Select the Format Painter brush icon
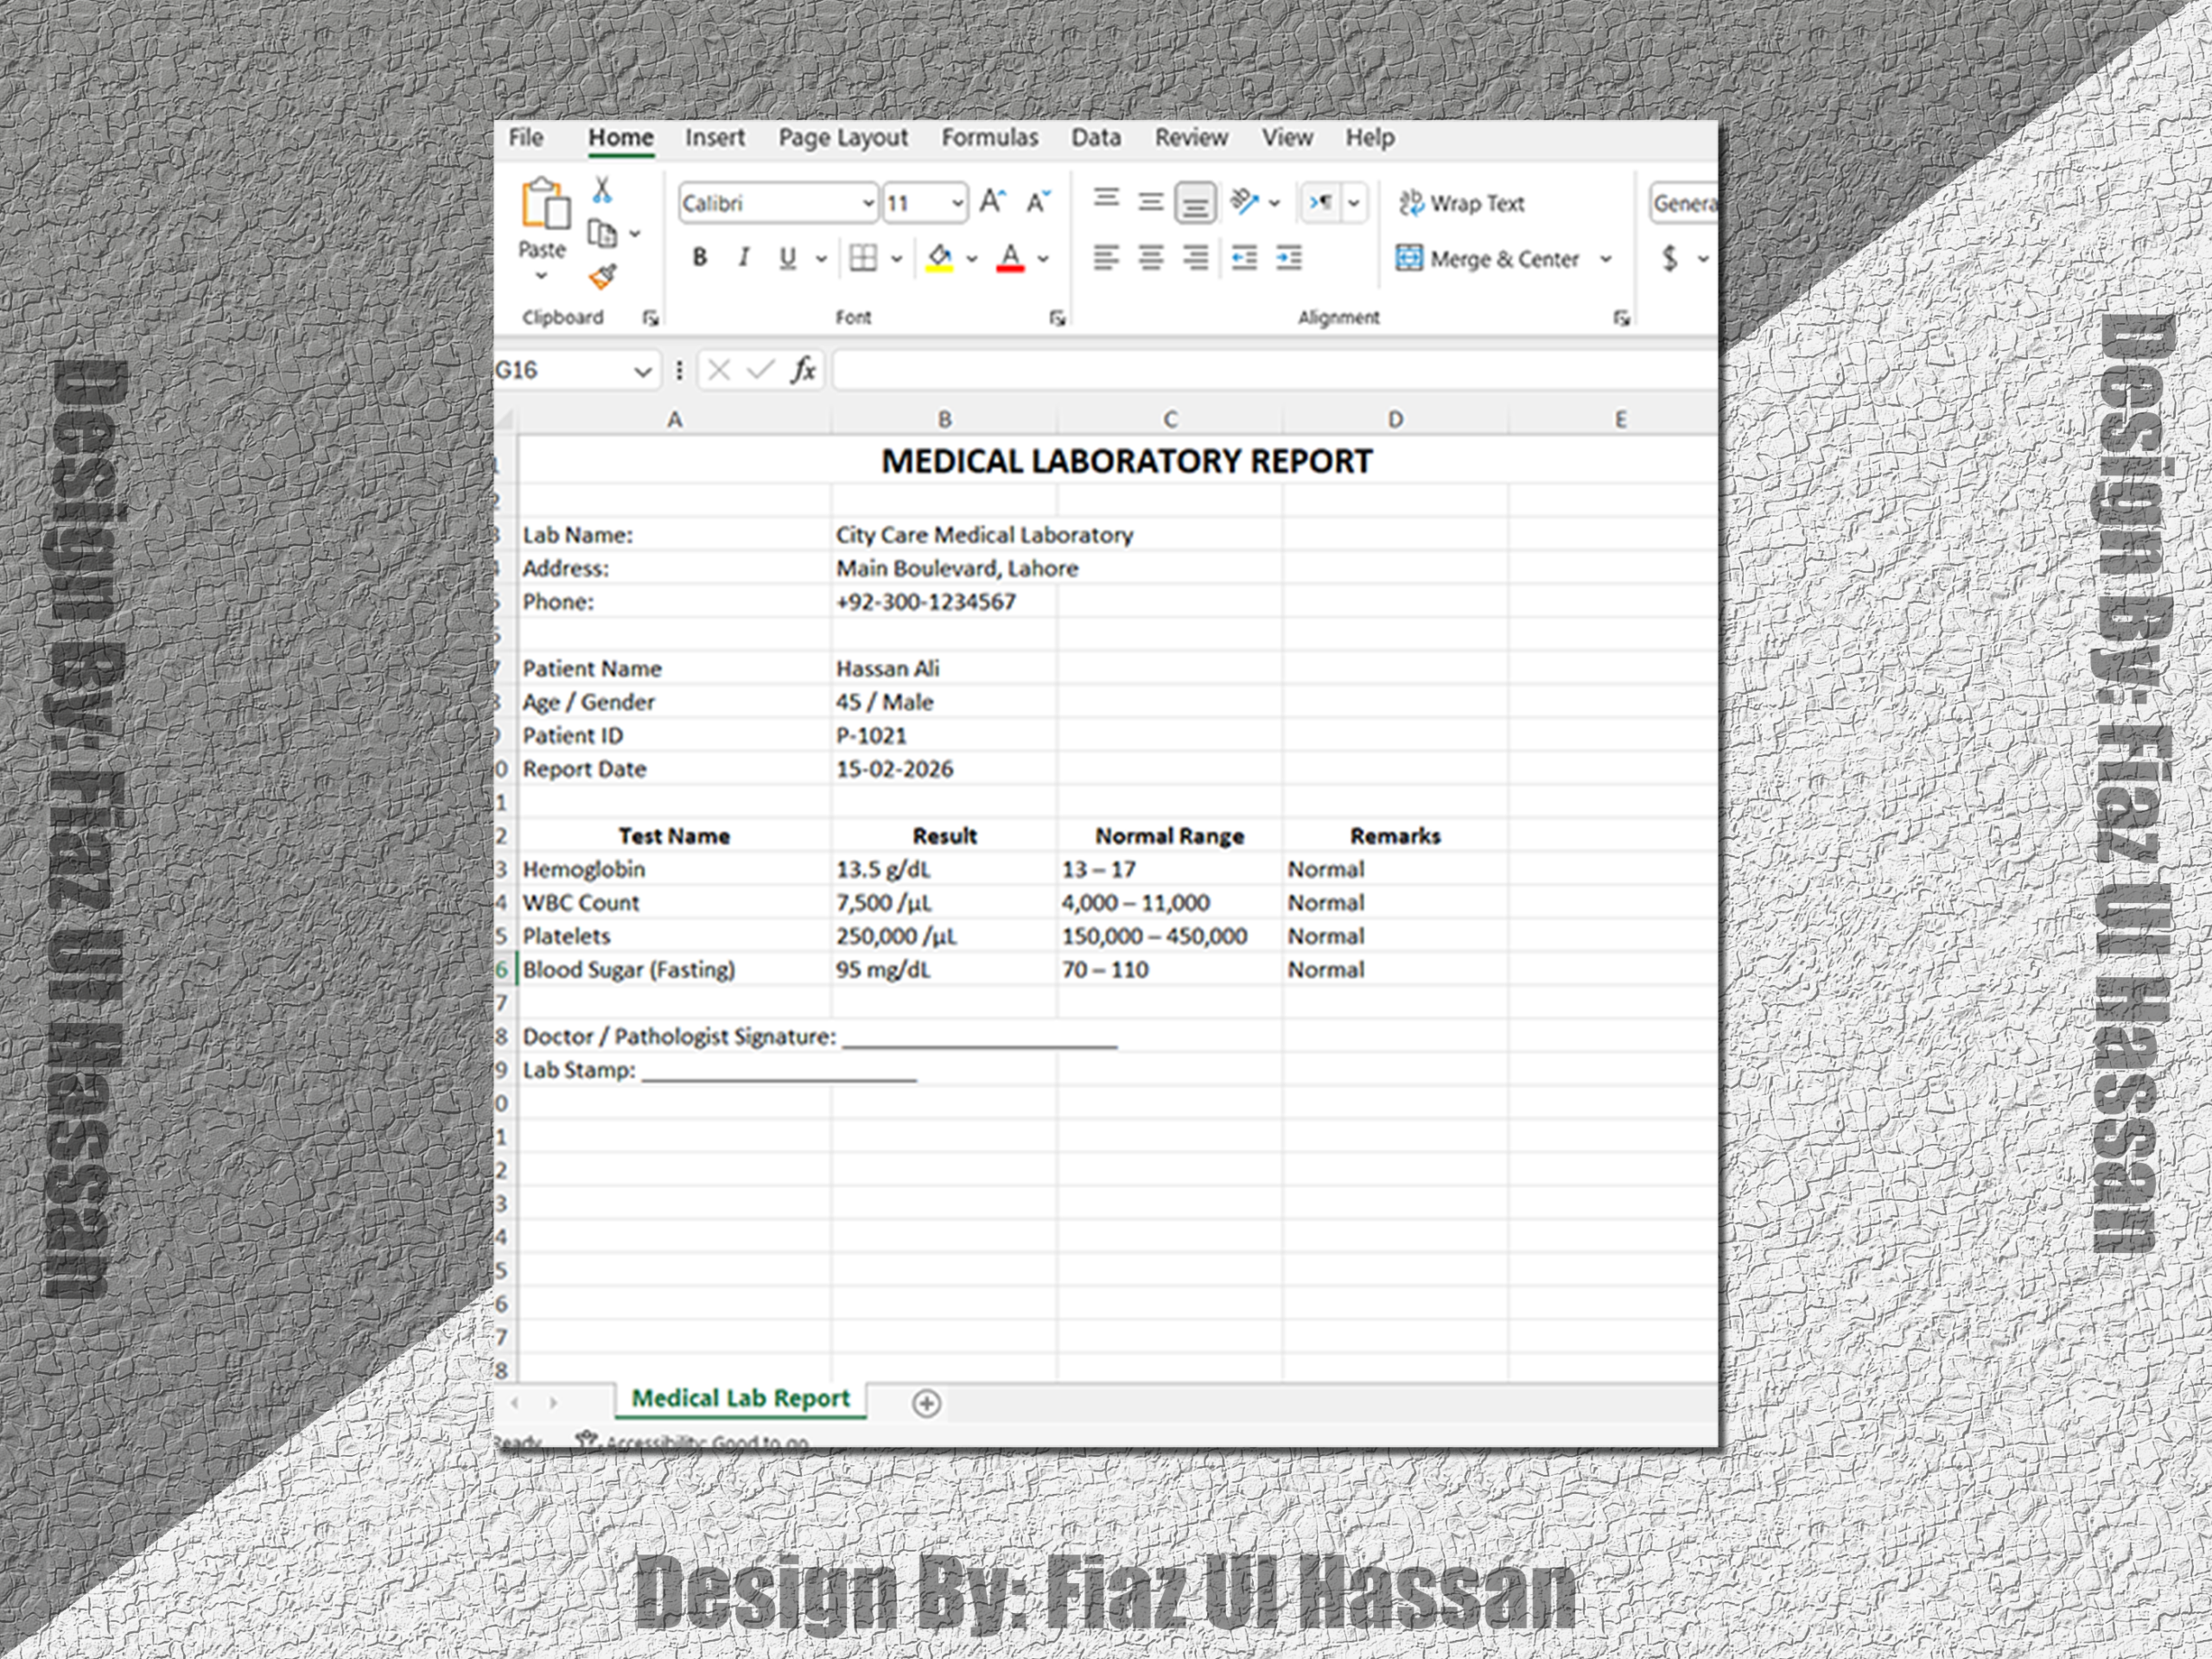Image resolution: width=2212 pixels, height=1659 pixels. pos(603,277)
